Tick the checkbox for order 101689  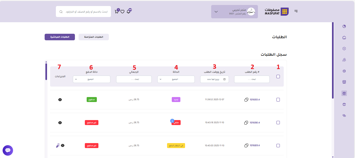tap(278, 145)
